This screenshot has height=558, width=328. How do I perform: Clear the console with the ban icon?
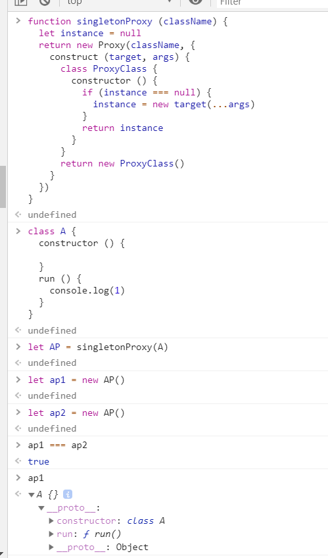[x=45, y=2]
